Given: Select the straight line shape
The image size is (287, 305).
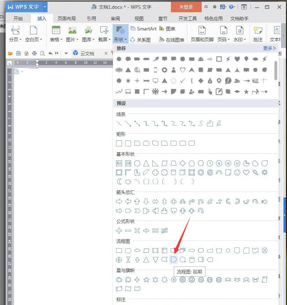Looking at the screenshot, I should coord(119,124).
